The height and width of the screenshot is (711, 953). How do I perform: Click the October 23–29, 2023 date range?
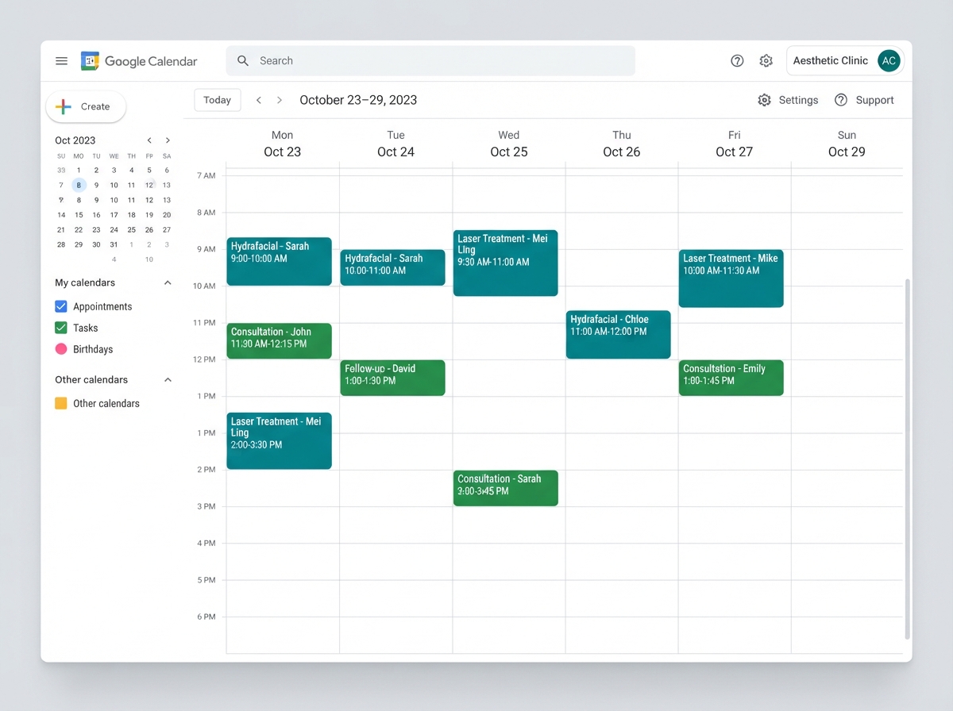pos(358,100)
